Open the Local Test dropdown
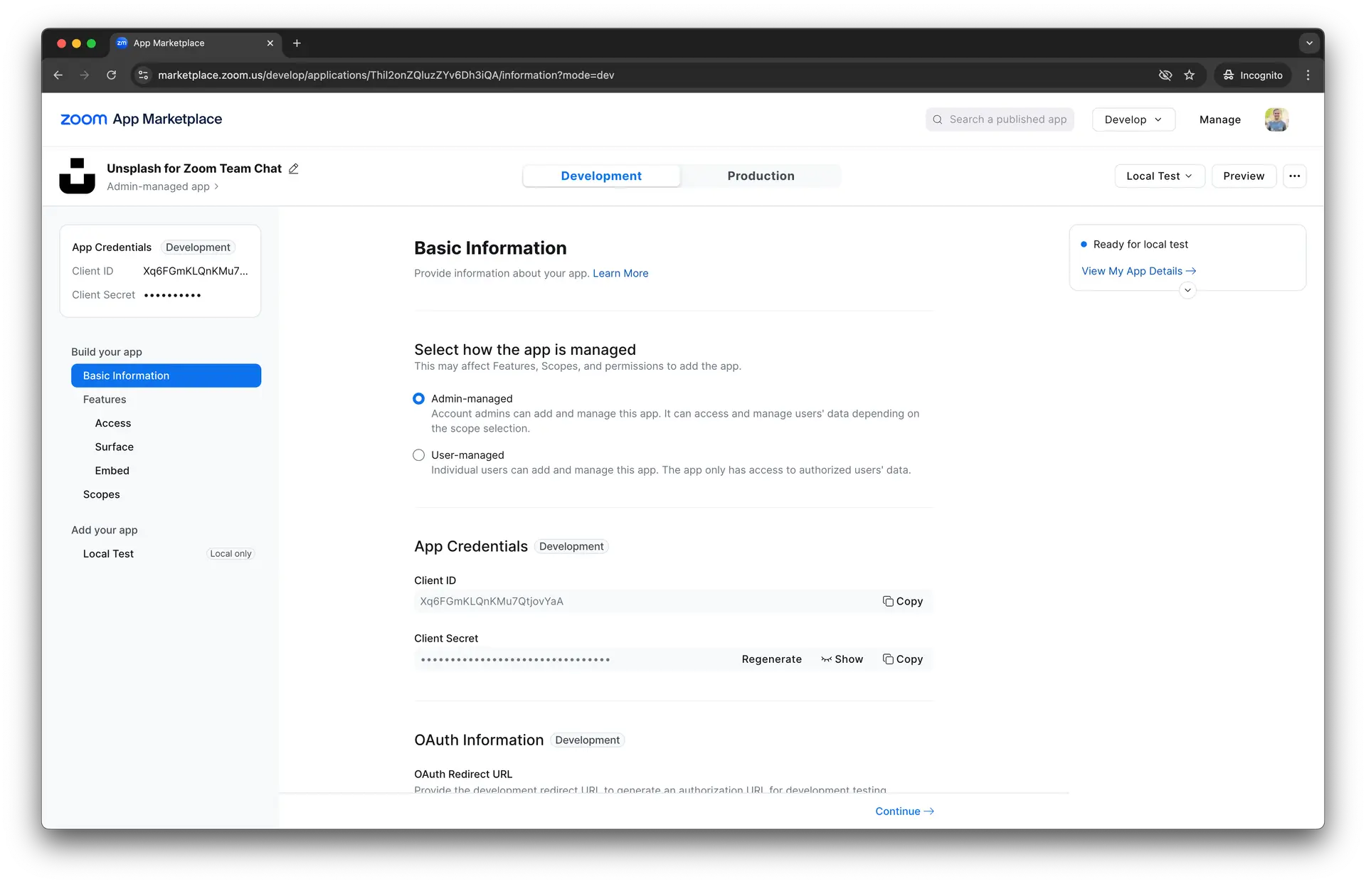Image resolution: width=1366 pixels, height=884 pixels. (x=1158, y=176)
